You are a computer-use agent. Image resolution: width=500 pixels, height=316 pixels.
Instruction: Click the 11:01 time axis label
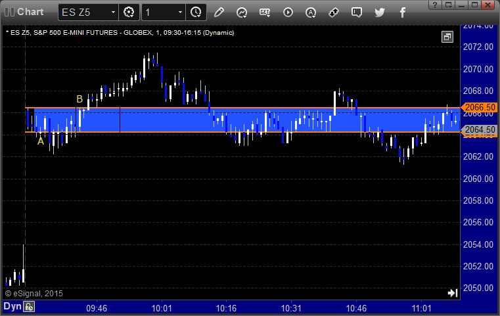421,308
